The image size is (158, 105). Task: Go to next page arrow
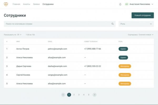95,95
